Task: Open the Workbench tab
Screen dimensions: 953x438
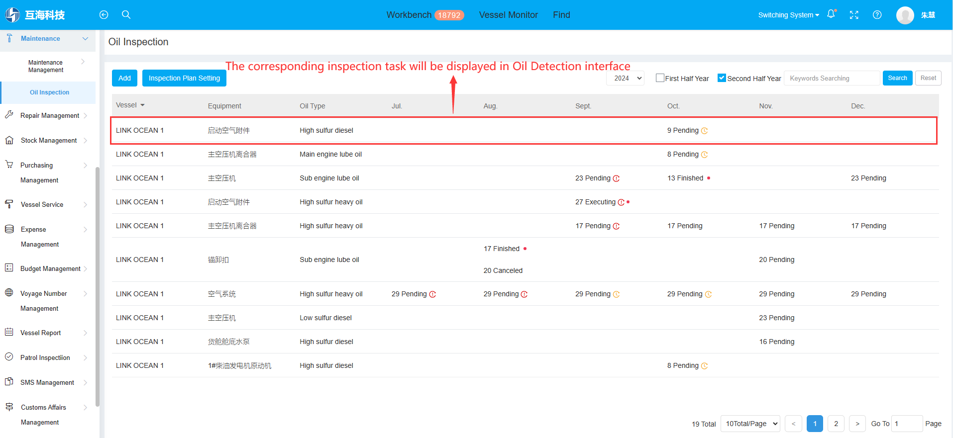Action: point(409,15)
